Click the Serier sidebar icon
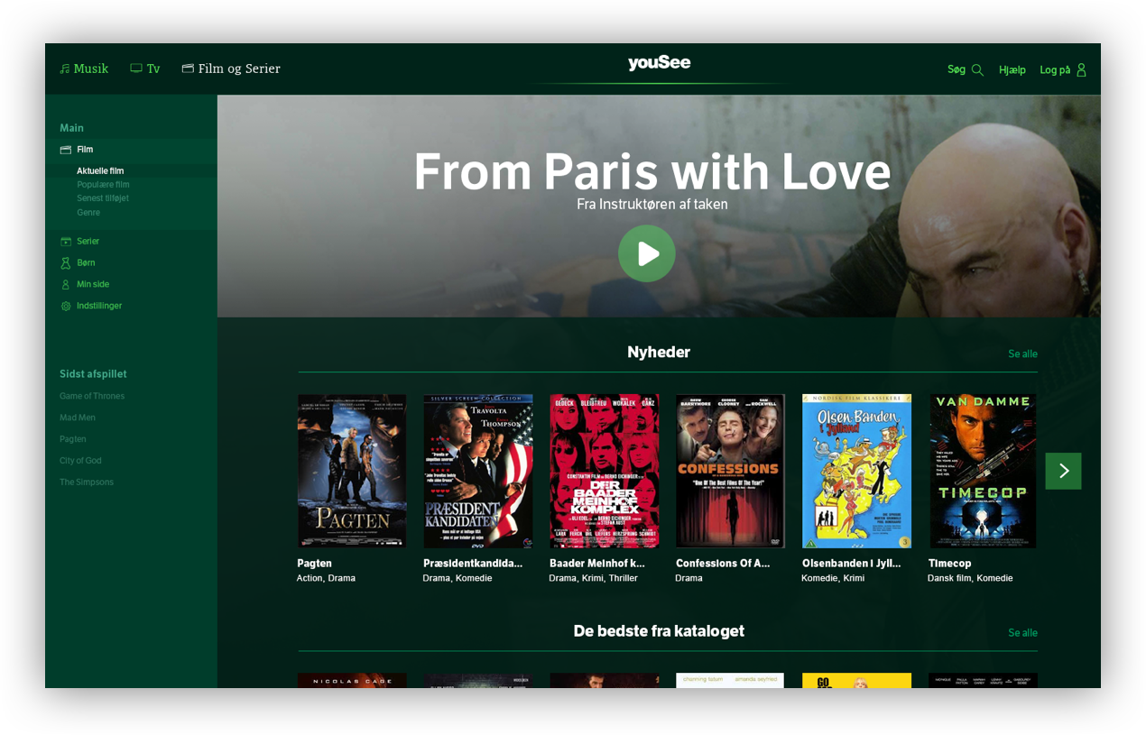Viewport: 1146px width, 735px height. (x=65, y=242)
